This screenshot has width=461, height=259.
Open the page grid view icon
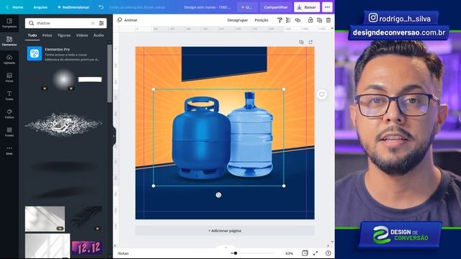click(305, 253)
